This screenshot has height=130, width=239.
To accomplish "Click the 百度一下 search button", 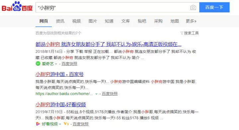I will tap(214, 7).
